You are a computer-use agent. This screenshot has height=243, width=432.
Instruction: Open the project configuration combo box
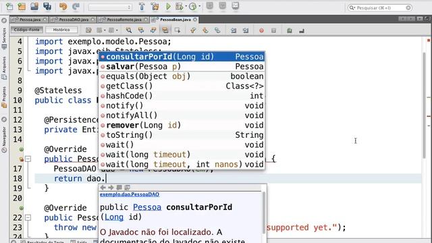coord(110,7)
